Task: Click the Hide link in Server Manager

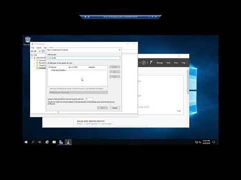Action: [x=179, y=111]
